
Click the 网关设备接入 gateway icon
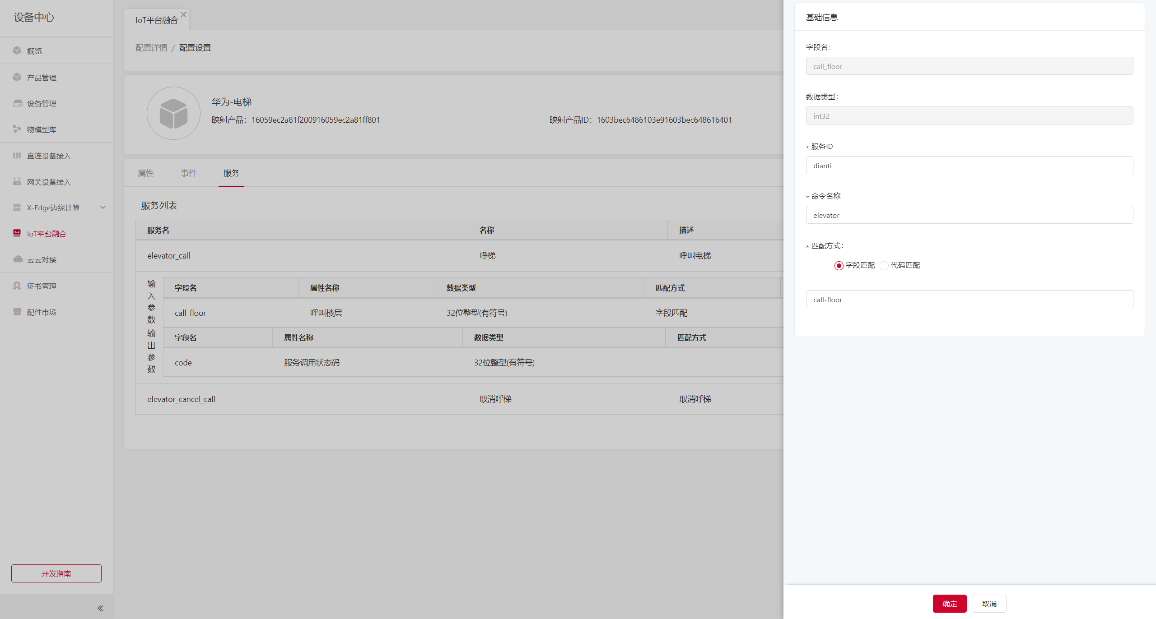pos(17,181)
